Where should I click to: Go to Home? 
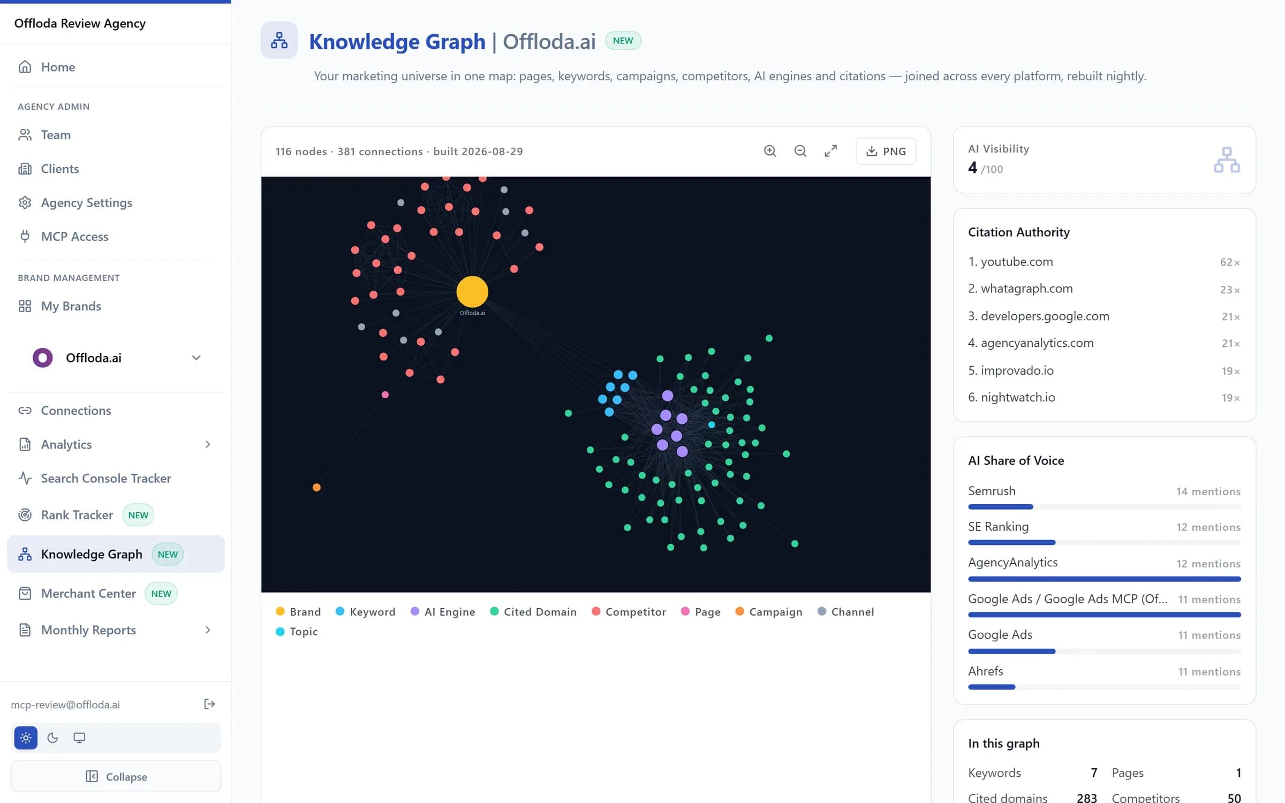coord(116,67)
